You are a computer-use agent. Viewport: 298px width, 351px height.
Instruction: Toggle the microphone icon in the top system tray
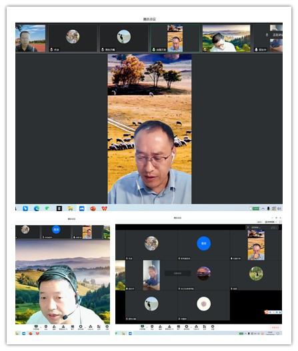pyautogui.click(x=269, y=208)
